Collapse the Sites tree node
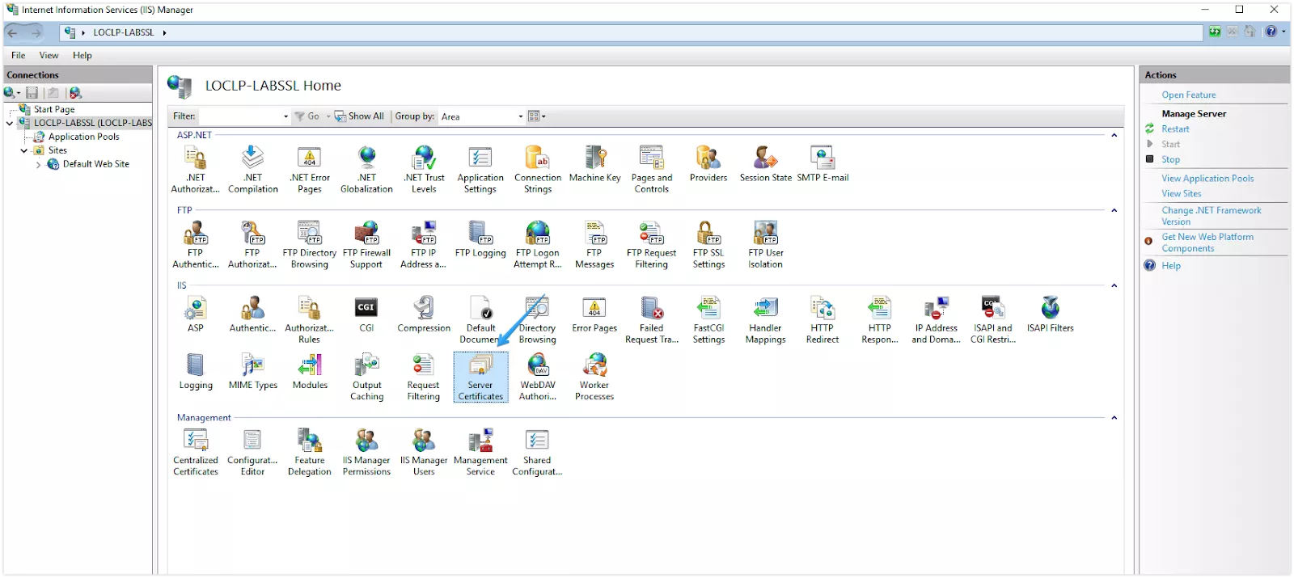Screen dimensions: 1294x578 click(x=24, y=150)
